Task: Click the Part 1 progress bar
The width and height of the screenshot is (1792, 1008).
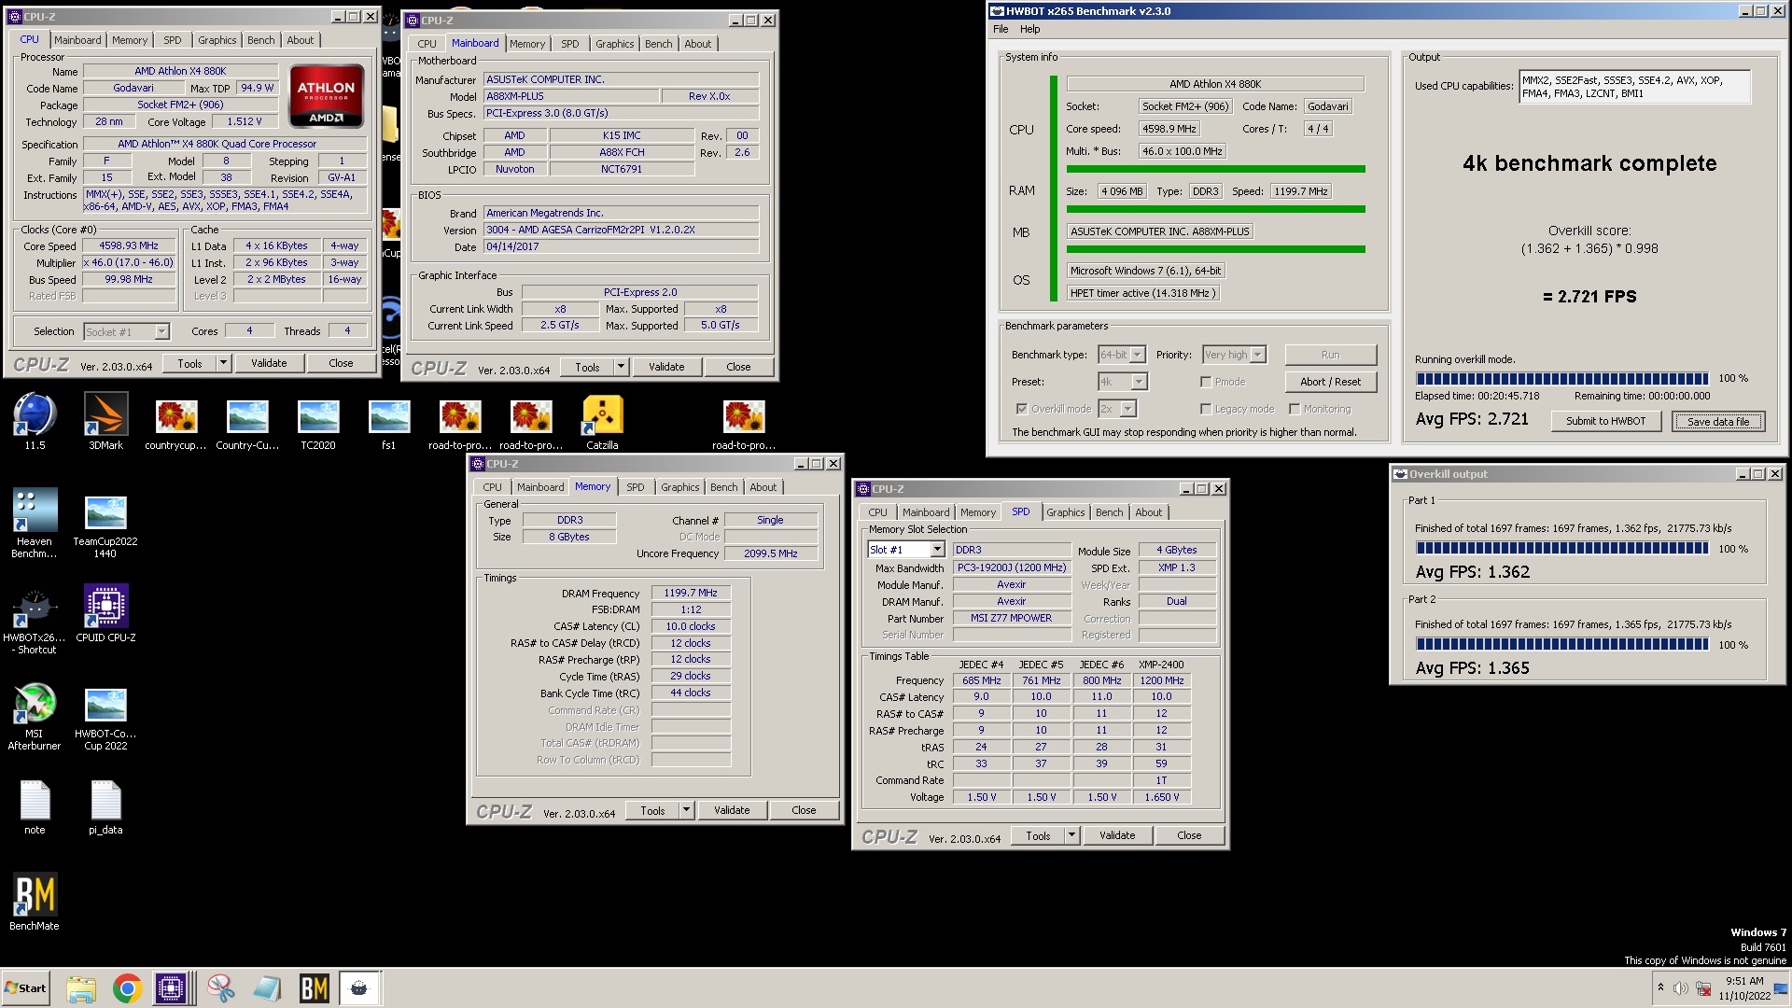Action: 1561,549
